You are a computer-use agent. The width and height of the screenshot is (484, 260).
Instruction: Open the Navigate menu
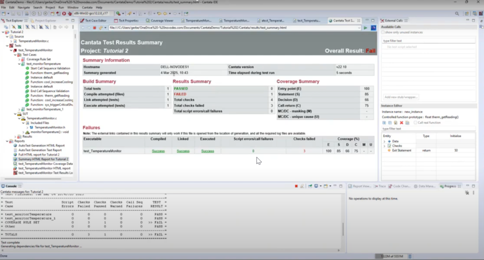[24, 8]
